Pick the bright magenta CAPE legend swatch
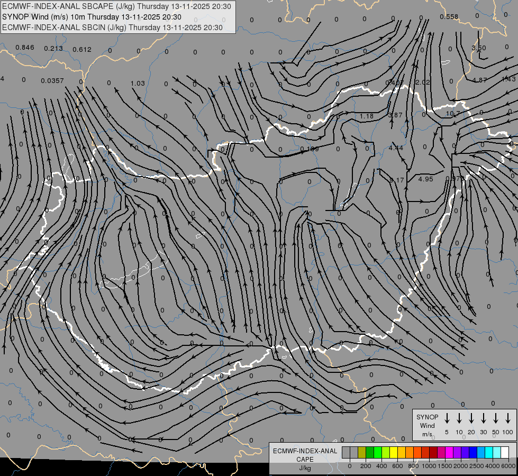 (449, 453)
